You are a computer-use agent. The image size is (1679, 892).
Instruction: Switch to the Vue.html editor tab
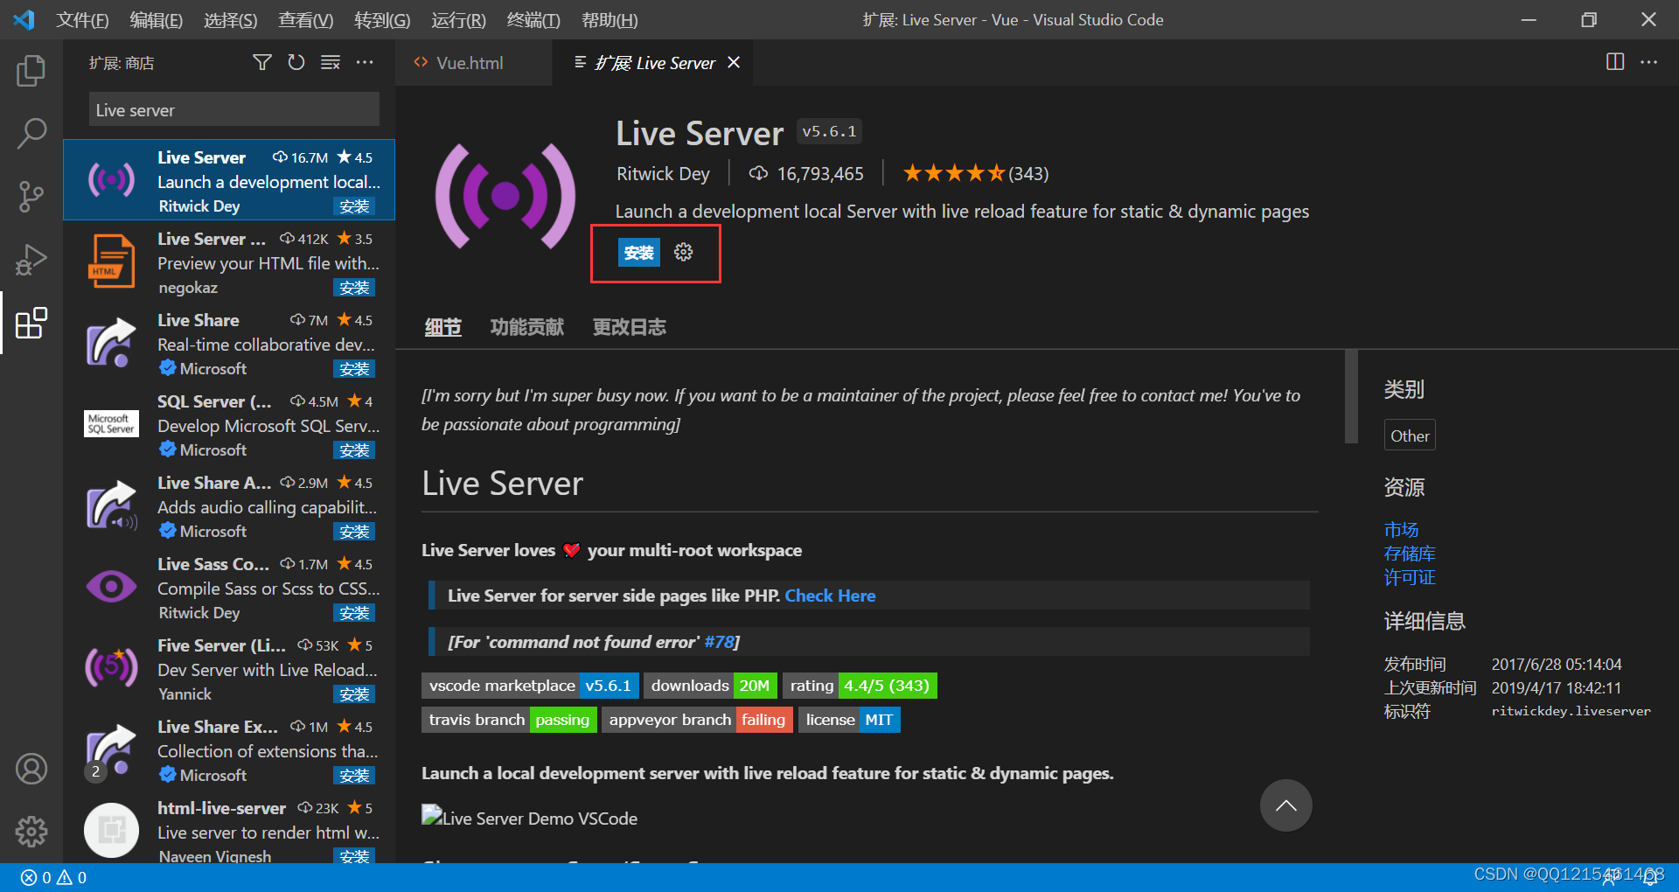click(473, 62)
